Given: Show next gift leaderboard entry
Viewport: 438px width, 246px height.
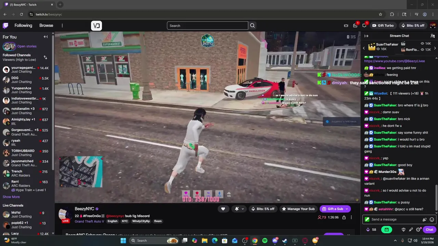Looking at the screenshot, I should [435, 48].
